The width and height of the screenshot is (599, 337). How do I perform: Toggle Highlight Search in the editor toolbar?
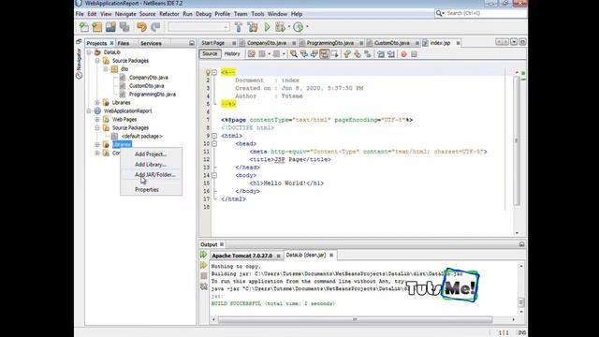coord(325,54)
